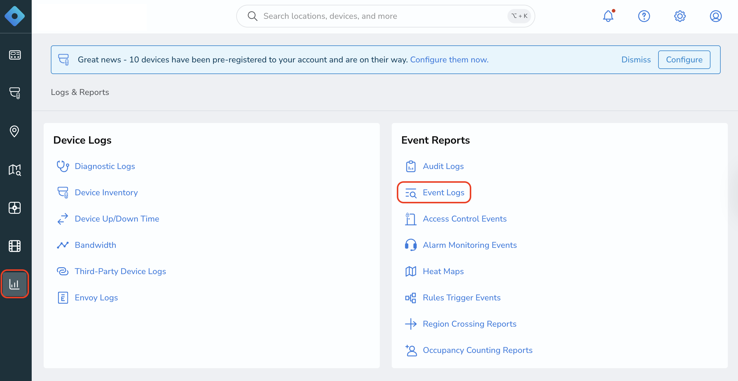Click the Logs & Reports breadcrumb text
This screenshot has height=381, width=738.
click(x=80, y=92)
